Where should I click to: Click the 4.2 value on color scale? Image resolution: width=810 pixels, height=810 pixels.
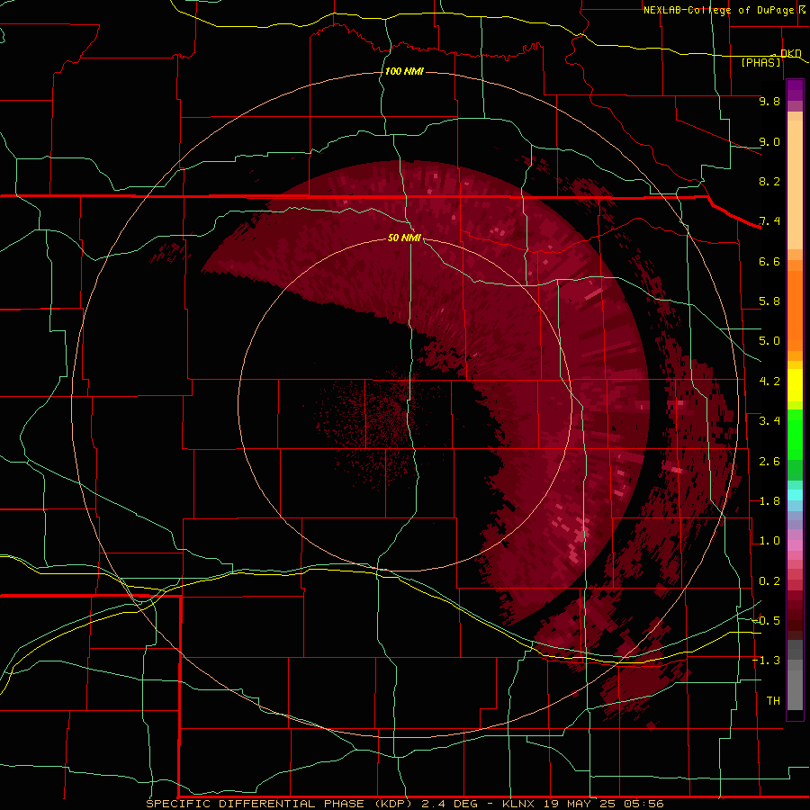pyautogui.click(x=769, y=382)
